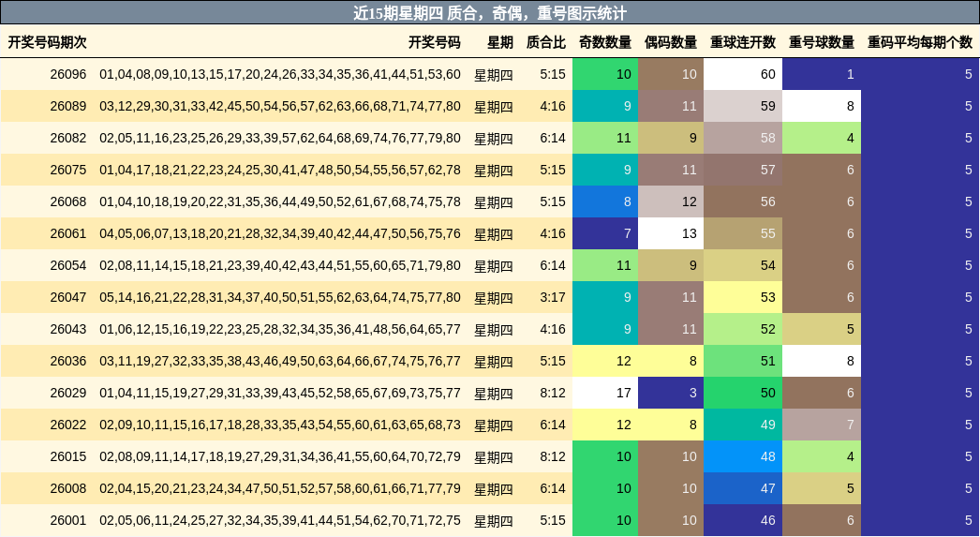Screen dimensions: 980x537
Task: Click the 星期四 cell in row 26096
Action: click(x=494, y=75)
